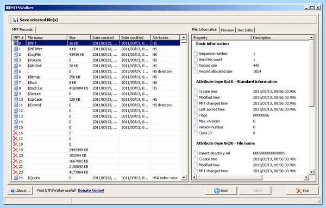The width and height of the screenshot is (326, 208).
Task: Click the file icon of record 7 $Boot
Action: pyautogui.click(x=16, y=82)
